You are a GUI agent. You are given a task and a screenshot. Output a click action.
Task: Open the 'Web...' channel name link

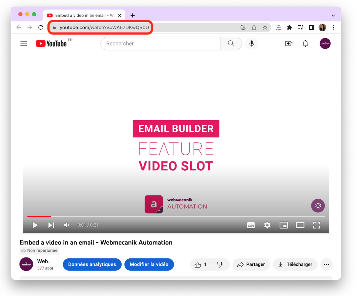[44, 261]
